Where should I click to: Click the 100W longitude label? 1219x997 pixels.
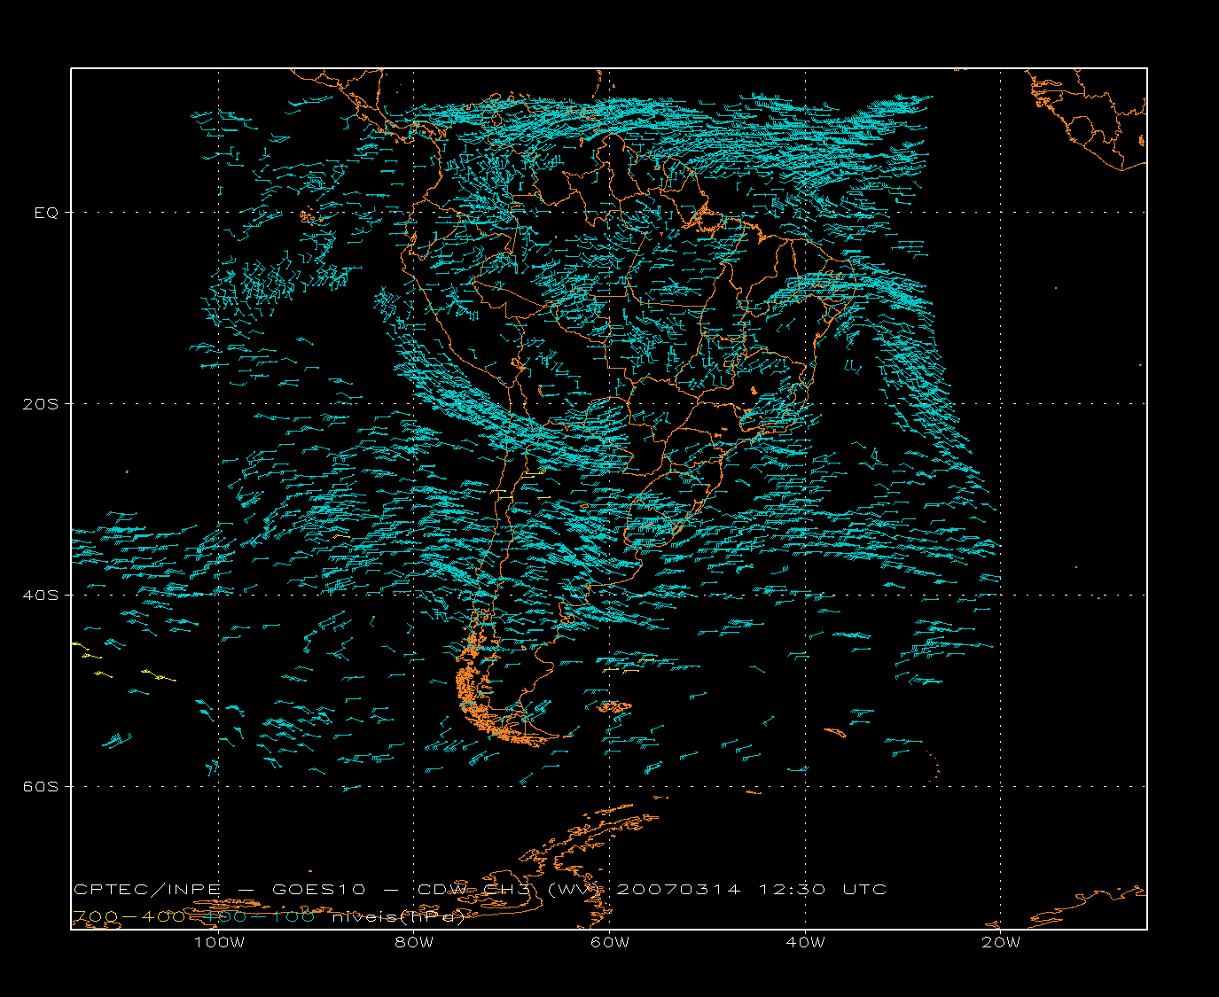[x=219, y=942]
